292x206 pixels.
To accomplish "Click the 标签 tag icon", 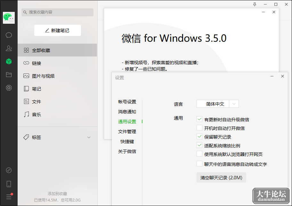I will pyautogui.click(x=26, y=137).
